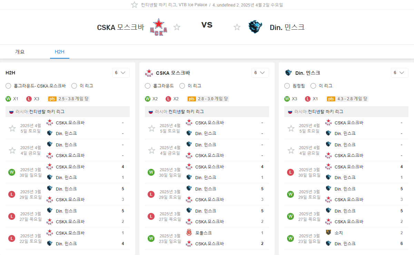Click the Dinamo Minsk bison logo in header

click(x=255, y=27)
